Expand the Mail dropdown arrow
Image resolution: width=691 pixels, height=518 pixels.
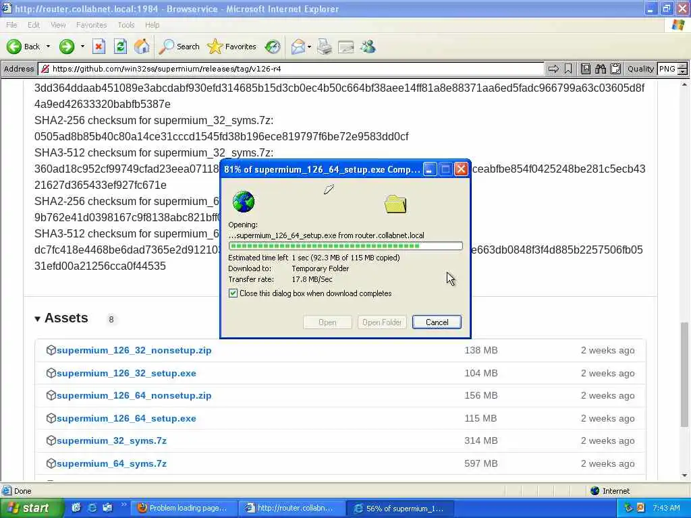(309, 47)
